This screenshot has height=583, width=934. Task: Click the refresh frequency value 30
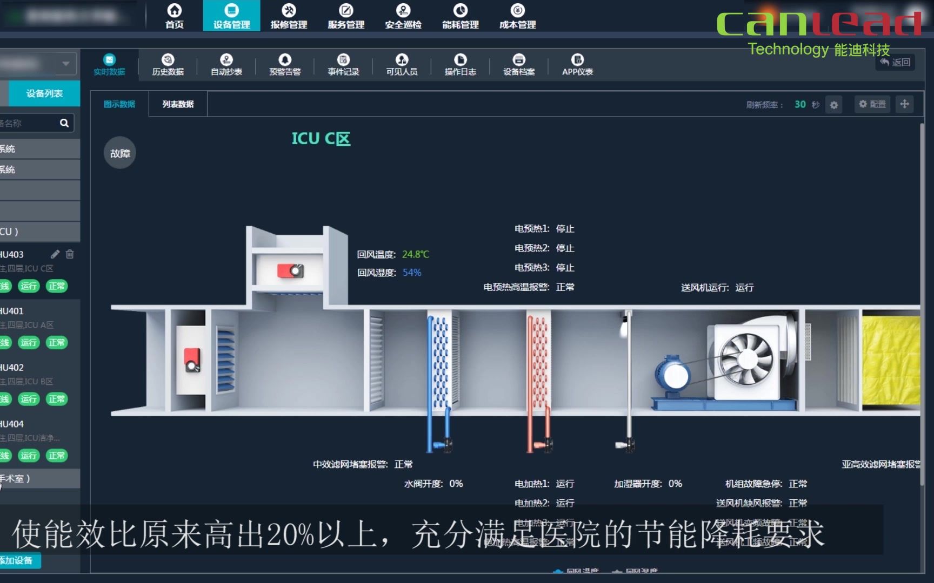(x=800, y=104)
